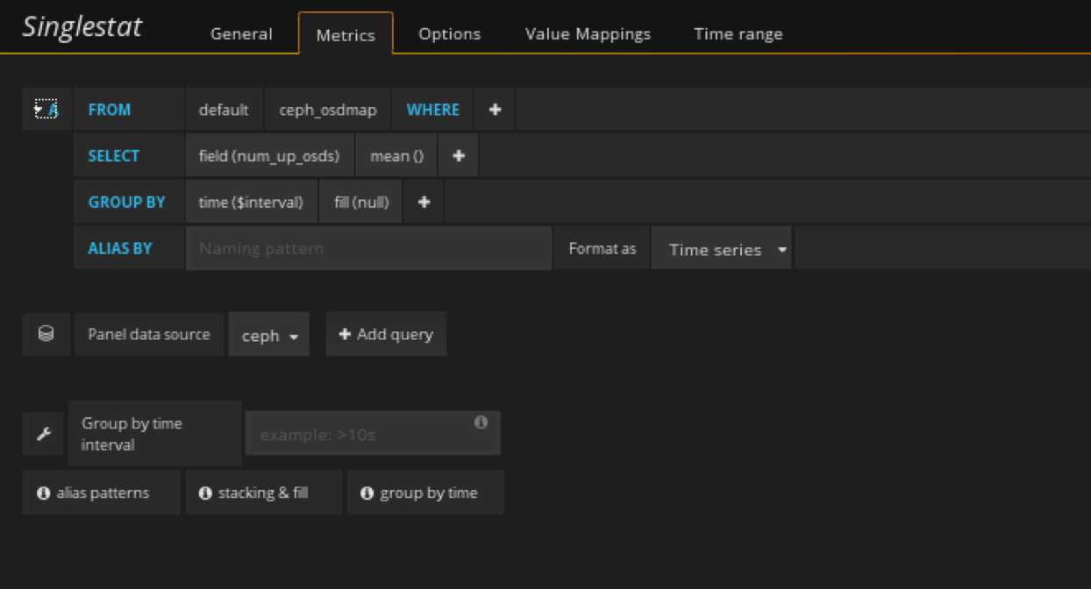Open the Time series format dropdown
This screenshot has height=589, width=1091.
[721, 249]
